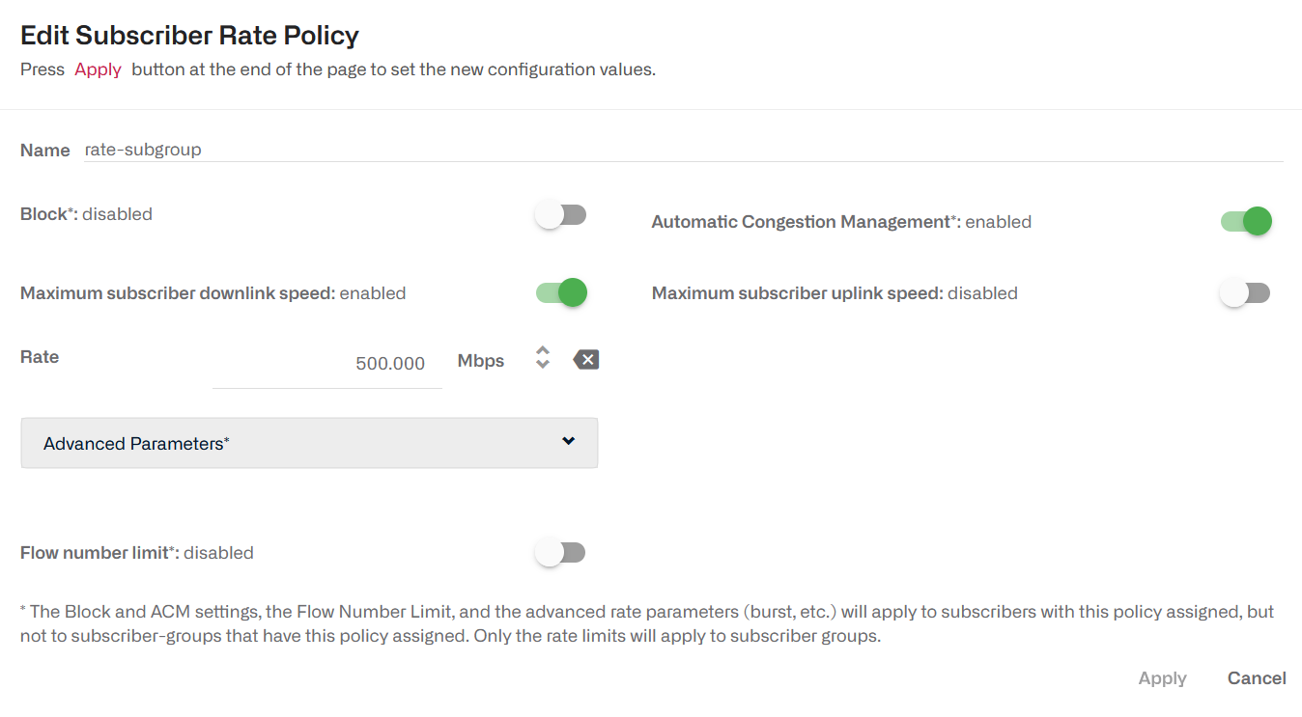Click the red Apply word in instructions
Image resolution: width=1302 pixels, height=717 pixels.
tap(98, 69)
